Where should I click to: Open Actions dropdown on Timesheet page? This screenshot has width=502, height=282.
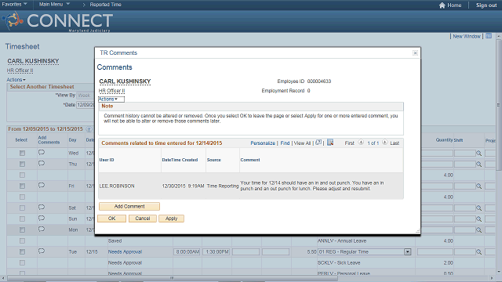coord(16,80)
